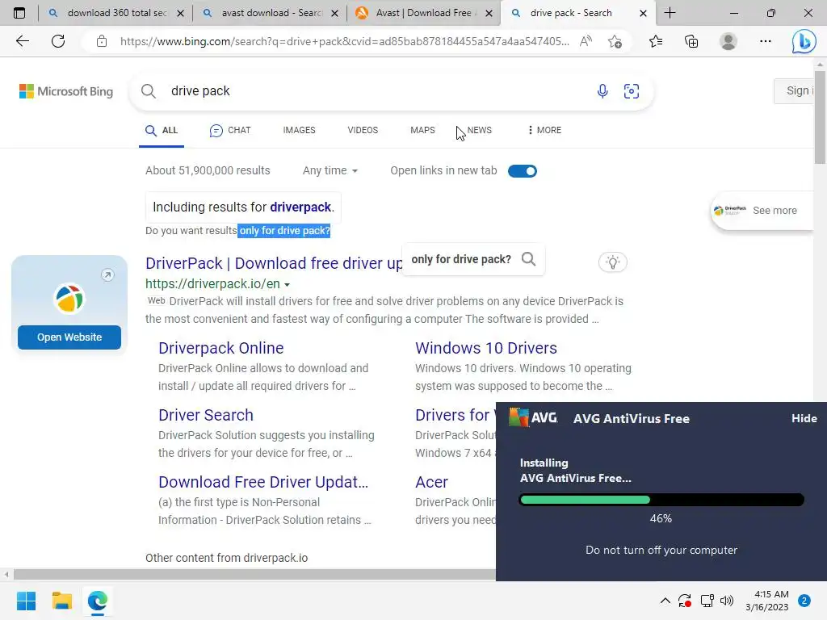Open the browser profile avatar

(x=728, y=41)
